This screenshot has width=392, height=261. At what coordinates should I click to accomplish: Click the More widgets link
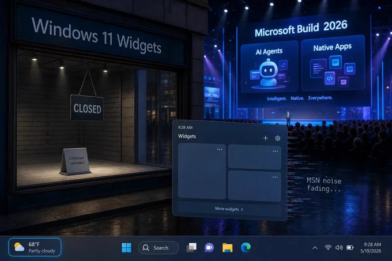229,209
